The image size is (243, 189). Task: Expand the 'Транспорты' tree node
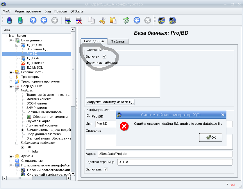(x=11, y=77)
